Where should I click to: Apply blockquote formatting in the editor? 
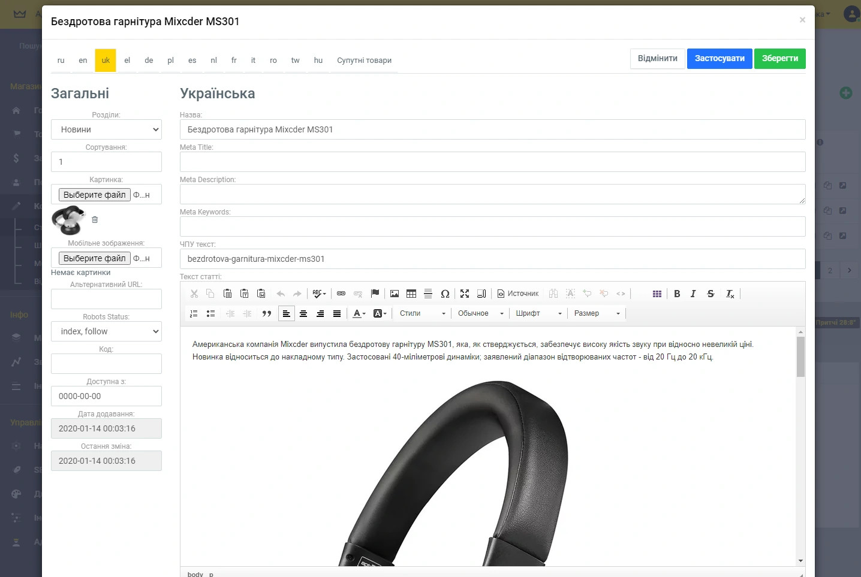(267, 313)
